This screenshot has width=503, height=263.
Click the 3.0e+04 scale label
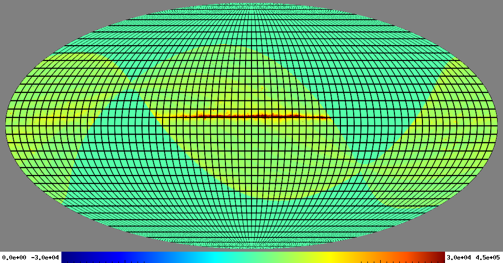pos(459,258)
